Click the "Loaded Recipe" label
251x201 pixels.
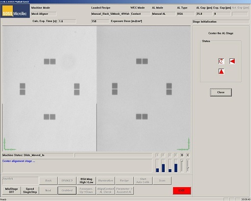tap(101, 8)
